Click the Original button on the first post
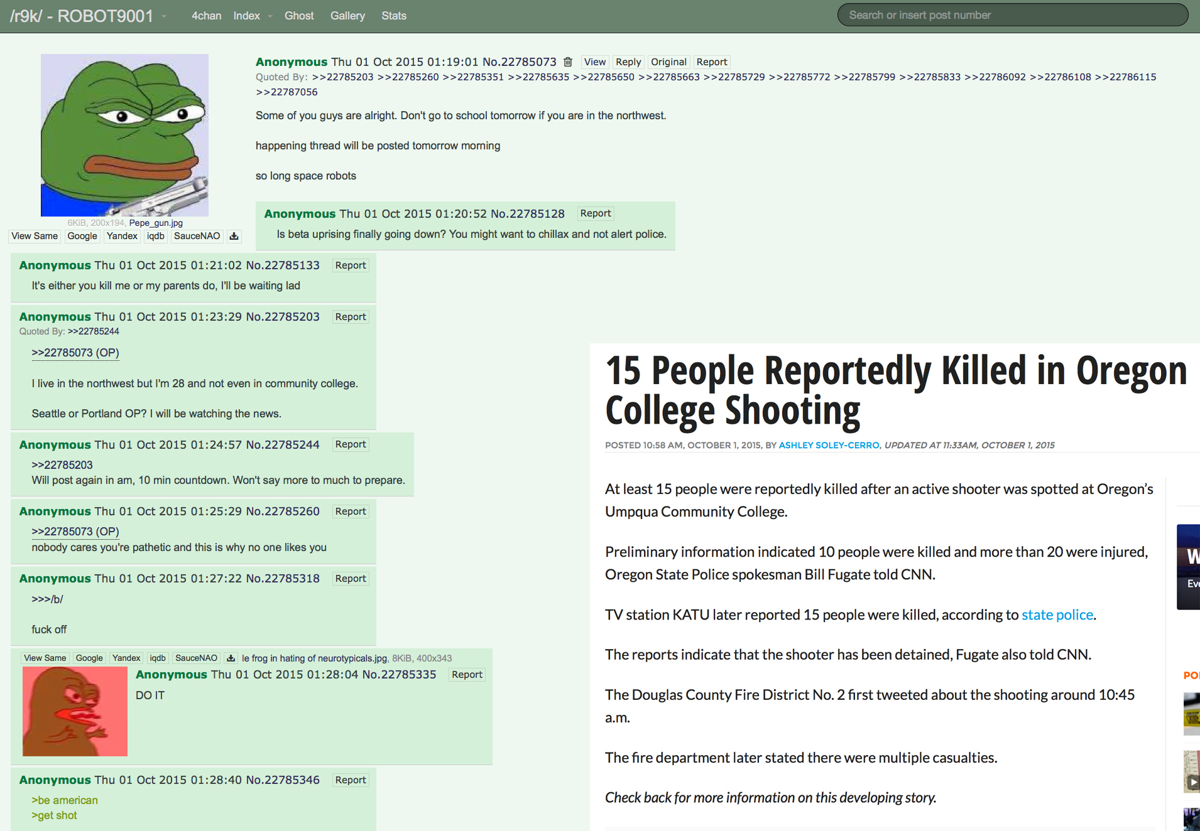The width and height of the screenshot is (1200, 831). (x=668, y=62)
